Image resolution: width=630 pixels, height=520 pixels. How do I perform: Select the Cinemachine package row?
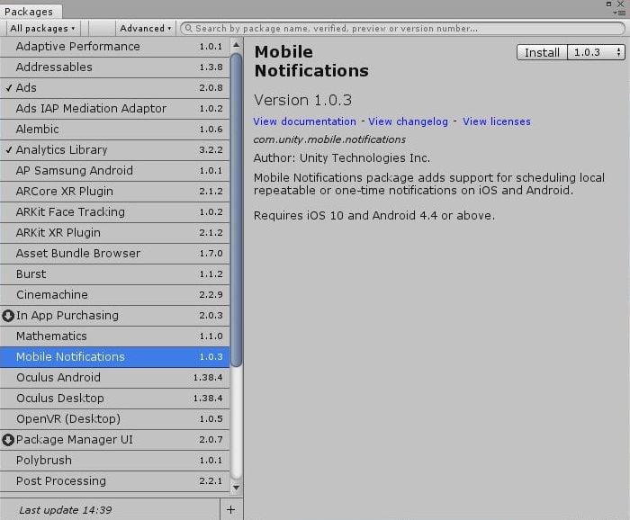(x=115, y=295)
